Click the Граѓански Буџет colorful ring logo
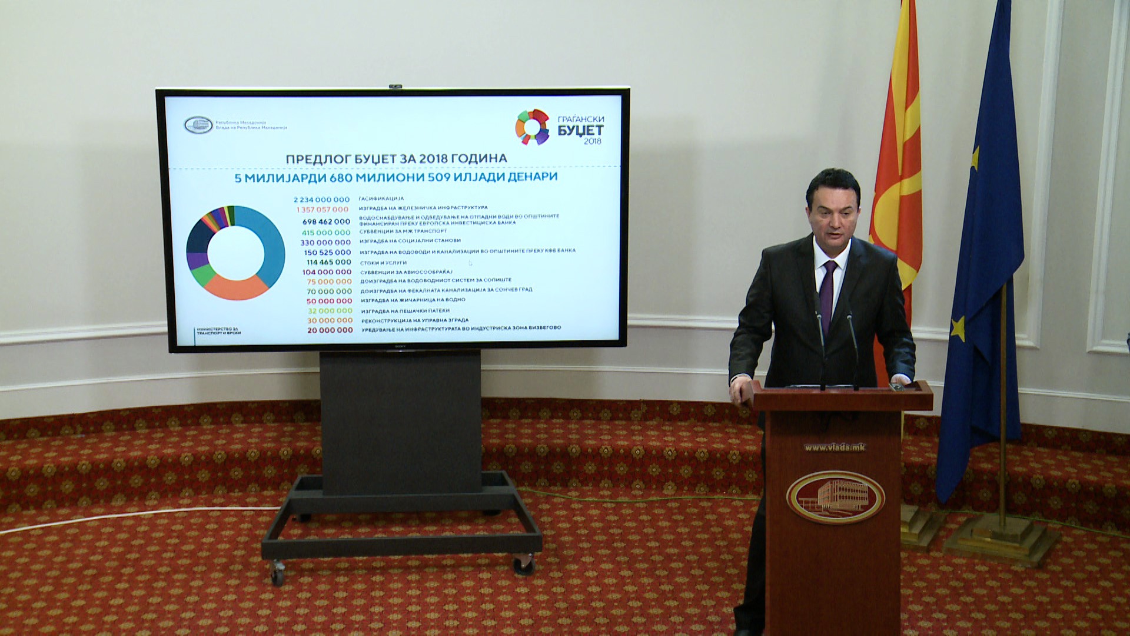Viewport: 1130px width, 636px height. click(532, 127)
